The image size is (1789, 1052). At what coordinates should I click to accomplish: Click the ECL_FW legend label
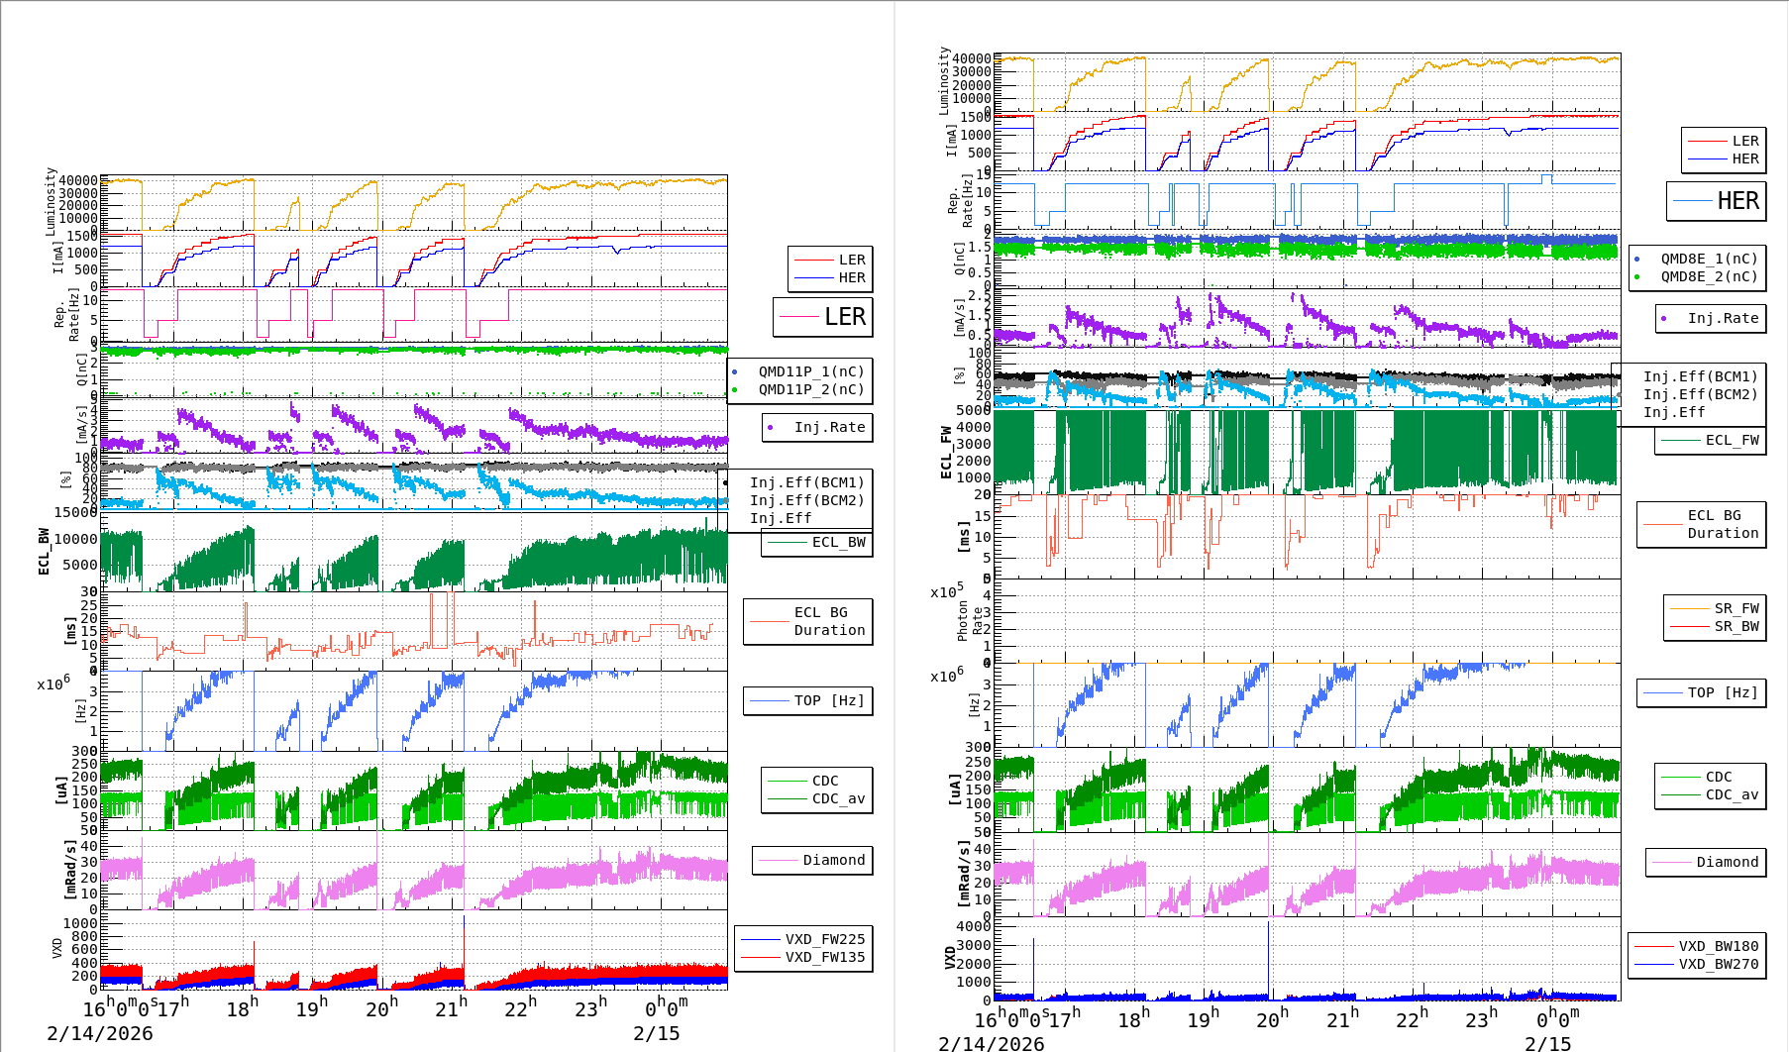pos(1731,440)
